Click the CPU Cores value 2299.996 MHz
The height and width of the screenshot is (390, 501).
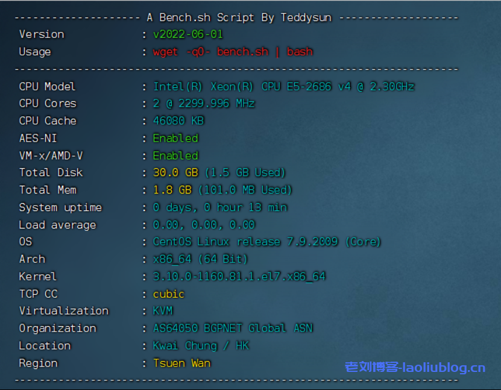click(204, 104)
